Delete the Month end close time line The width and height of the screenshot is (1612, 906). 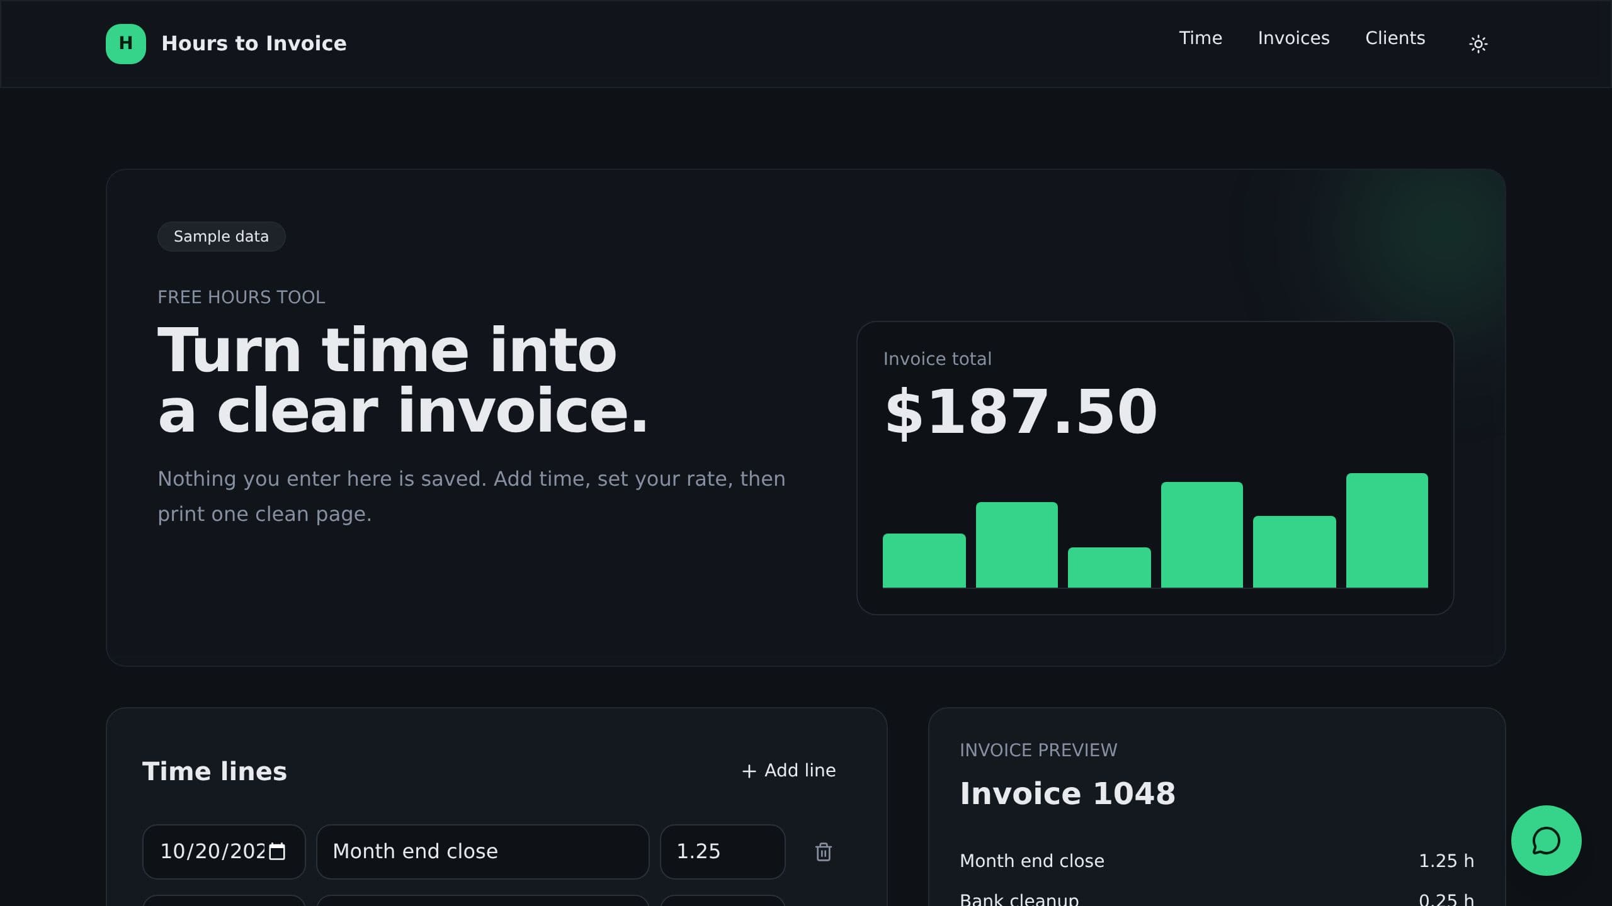point(823,852)
